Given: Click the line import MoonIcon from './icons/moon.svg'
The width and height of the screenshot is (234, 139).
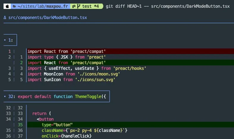Looking at the screenshot, I should 73,74.
